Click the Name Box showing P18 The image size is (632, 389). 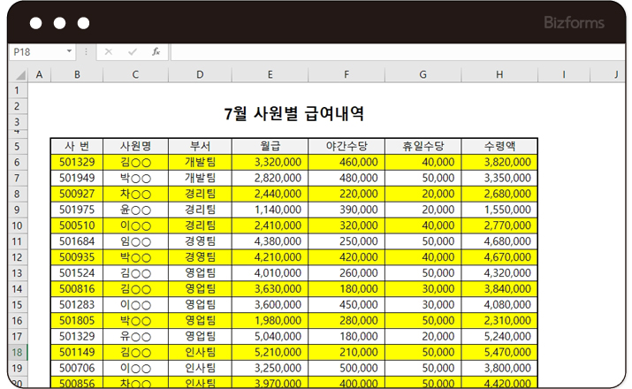[x=35, y=52]
